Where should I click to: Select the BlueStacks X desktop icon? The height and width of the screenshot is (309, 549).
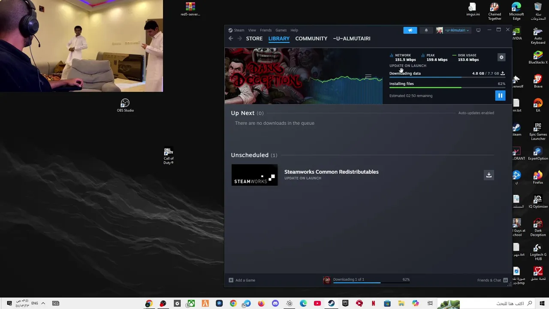coord(538,58)
